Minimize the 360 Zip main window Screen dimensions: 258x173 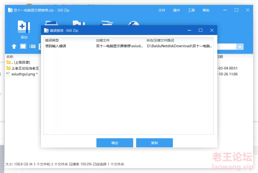pos(225,10)
